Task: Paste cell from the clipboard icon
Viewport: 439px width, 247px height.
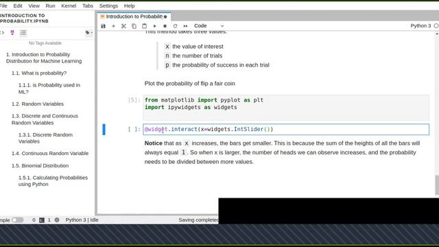Action: click(x=144, y=26)
